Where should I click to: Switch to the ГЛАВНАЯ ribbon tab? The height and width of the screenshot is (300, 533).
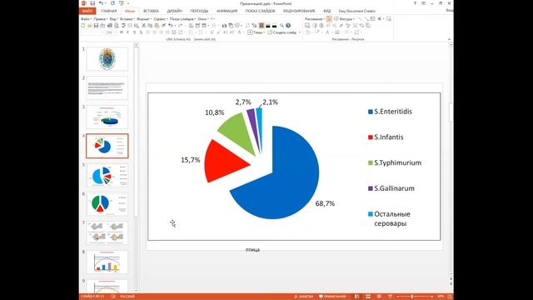tap(109, 11)
